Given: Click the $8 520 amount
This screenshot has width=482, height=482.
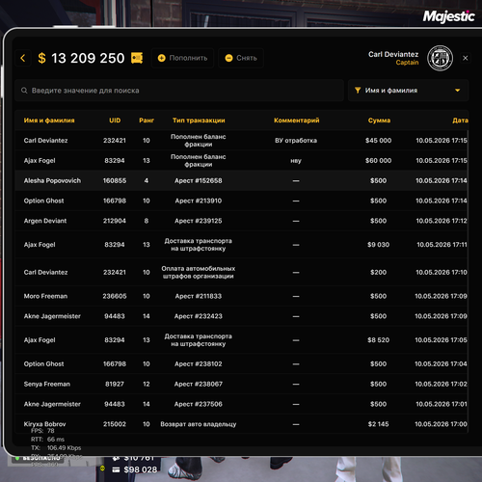Looking at the screenshot, I should coord(378,340).
